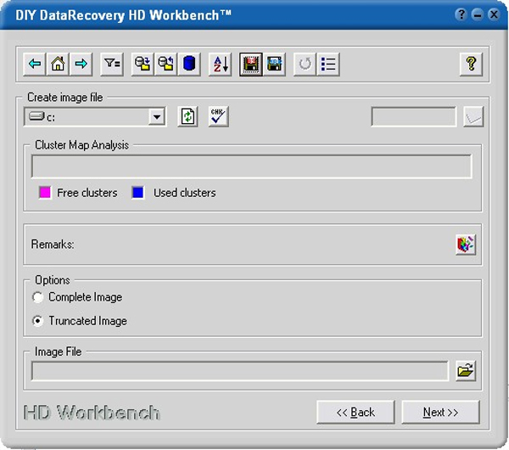509x450 pixels.
Task: Click the magenta Free clusters swatch
Action: point(45,193)
